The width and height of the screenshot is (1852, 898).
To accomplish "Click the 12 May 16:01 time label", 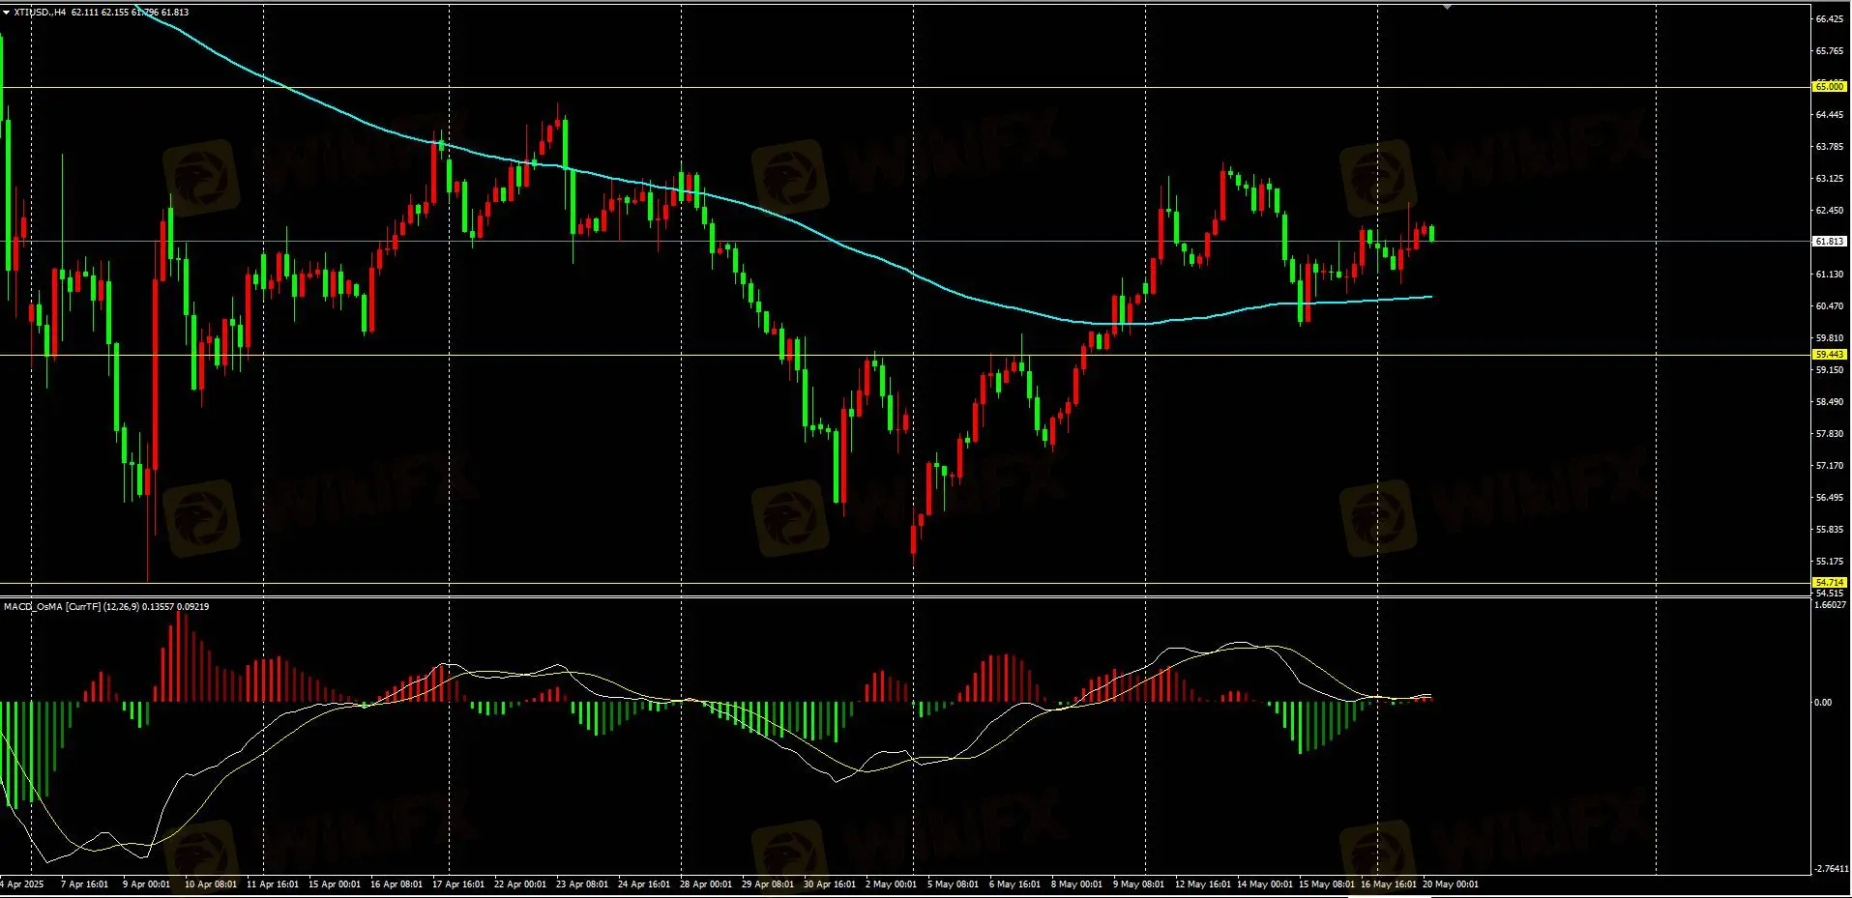I will (x=1203, y=884).
